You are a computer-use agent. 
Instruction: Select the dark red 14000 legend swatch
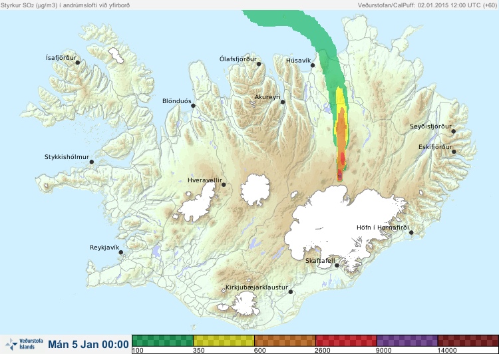[x=468, y=341]
